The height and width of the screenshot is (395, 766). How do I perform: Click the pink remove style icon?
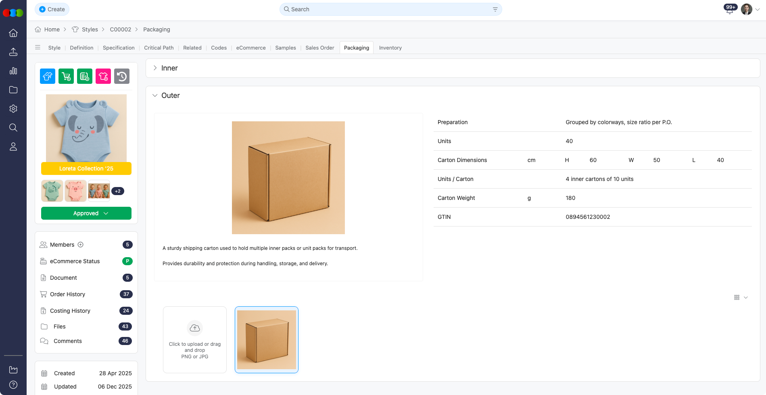103,76
